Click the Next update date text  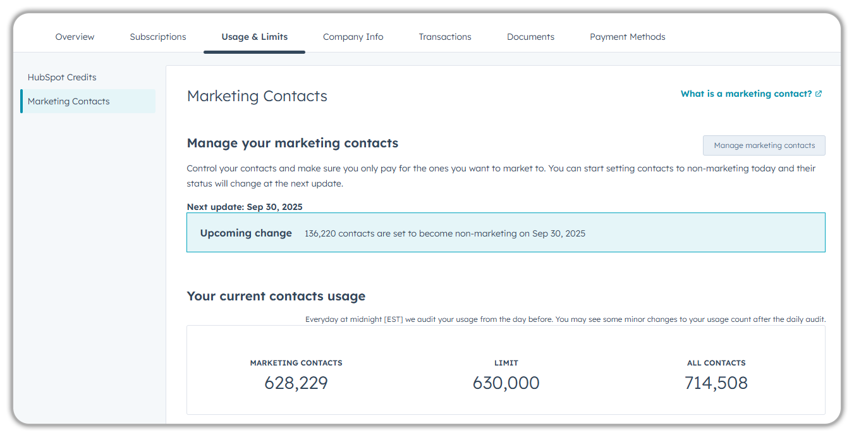pos(245,206)
